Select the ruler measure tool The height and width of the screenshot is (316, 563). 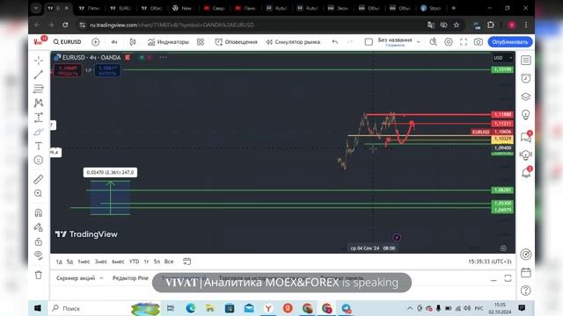pos(39,179)
